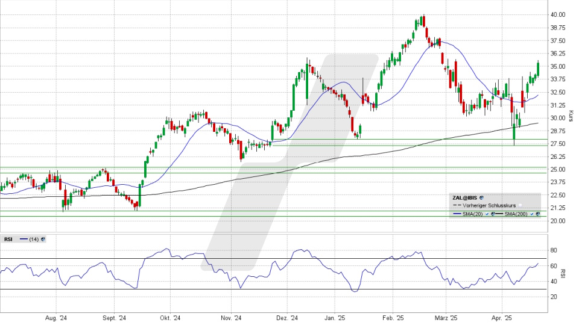Click the SMA(200) legend label
This screenshot has height=325, width=579.
(x=516, y=214)
